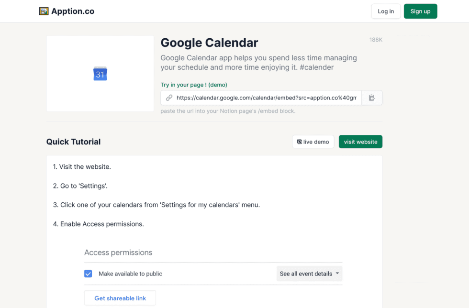Click the Try in your page demo label
The width and height of the screenshot is (469, 308).
(x=194, y=85)
